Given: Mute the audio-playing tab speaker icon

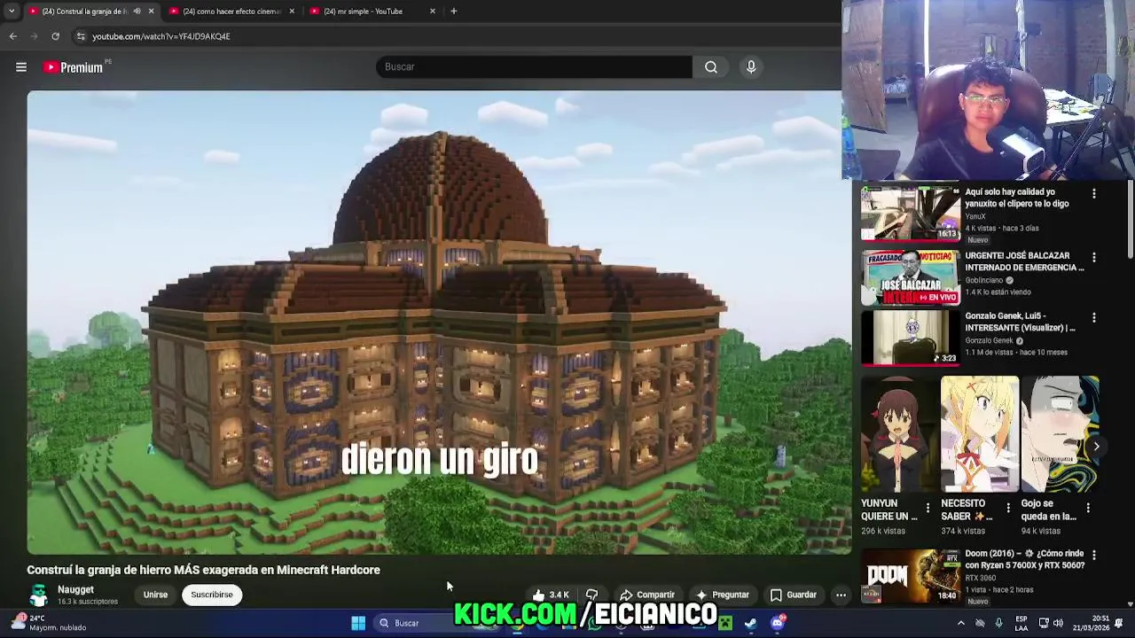Looking at the screenshot, I should [x=137, y=12].
